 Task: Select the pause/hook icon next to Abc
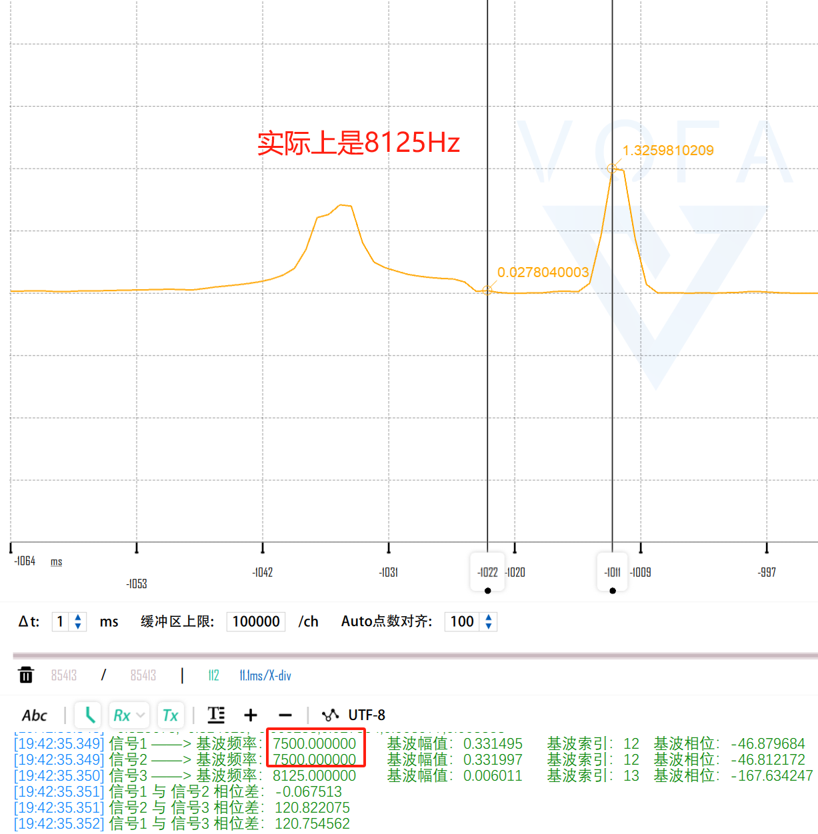point(87,715)
